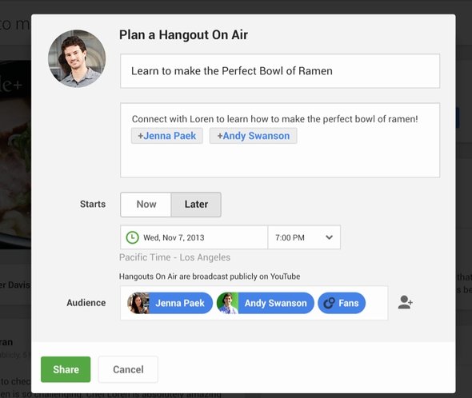Click the Fans audience chip
Viewport: 472px width, 398px height.
click(342, 303)
